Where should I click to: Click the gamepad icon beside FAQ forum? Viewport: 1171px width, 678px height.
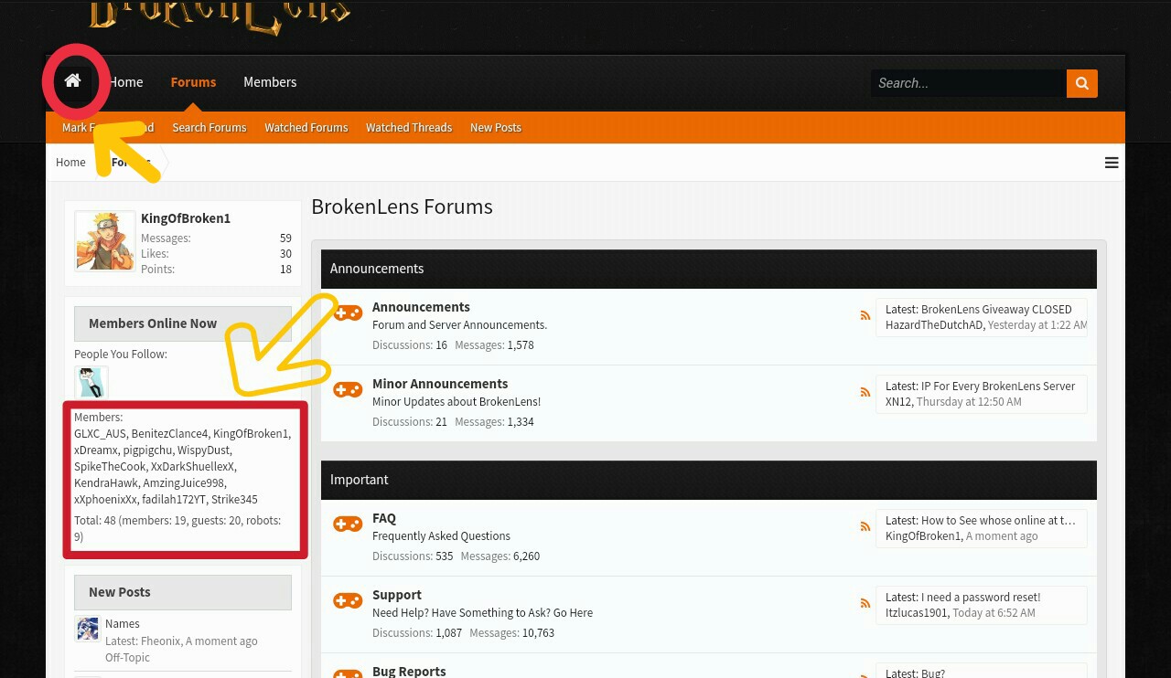[x=348, y=524]
